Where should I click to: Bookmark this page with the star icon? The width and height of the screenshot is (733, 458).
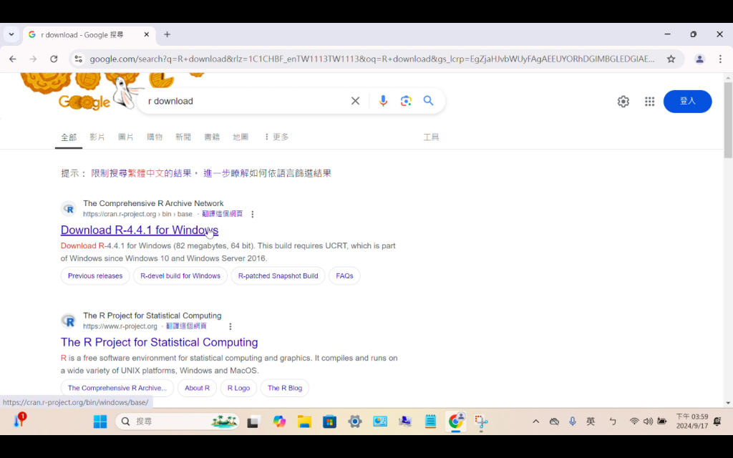[x=671, y=59]
